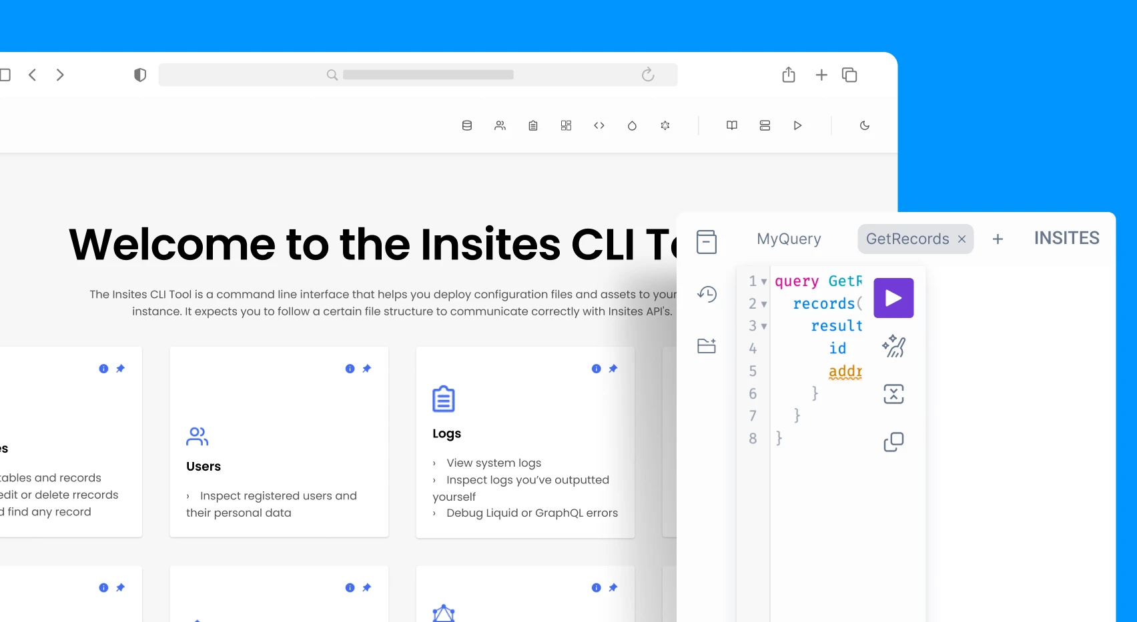This screenshot has width=1137, height=622.
Task: Click the Liquid droplet icon in toolbar
Action: 632,125
